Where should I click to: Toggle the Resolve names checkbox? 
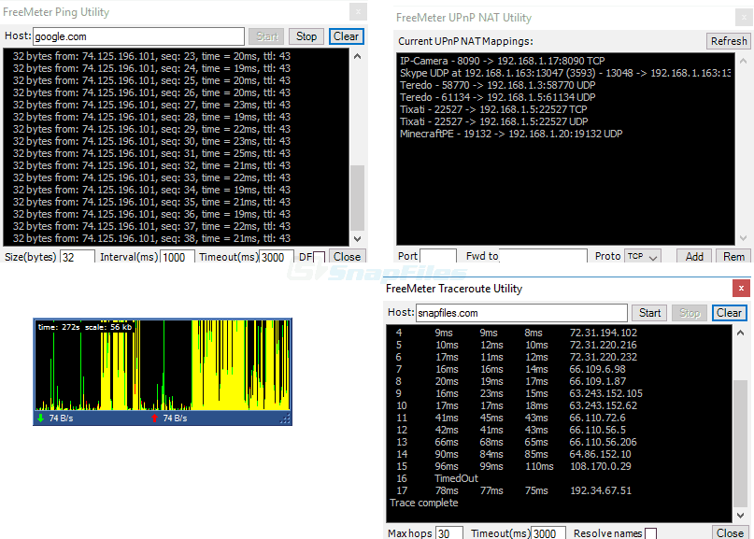point(650,533)
